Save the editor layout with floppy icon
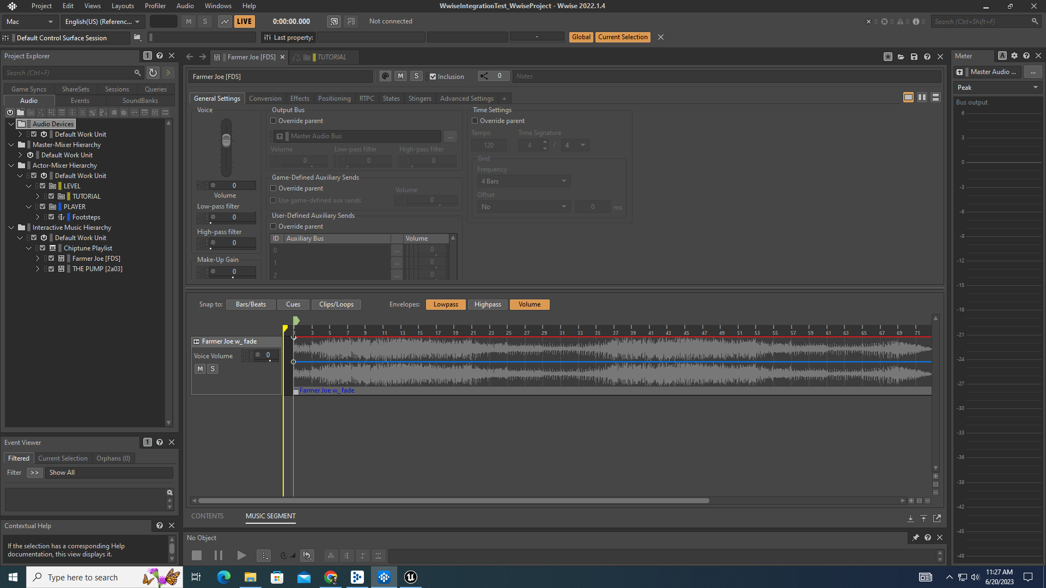 (914, 57)
